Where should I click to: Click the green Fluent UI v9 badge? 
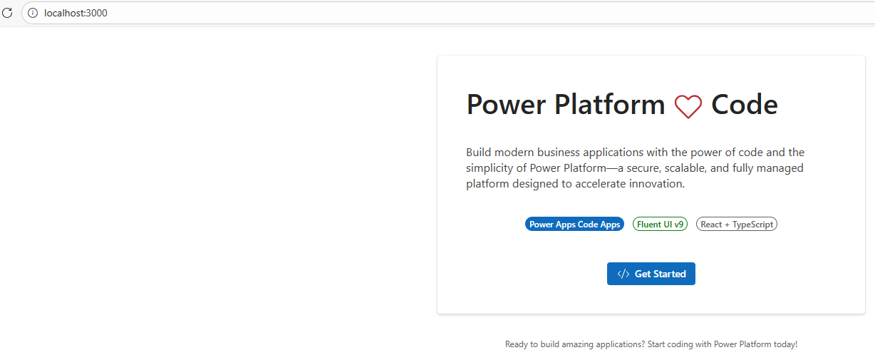point(660,224)
